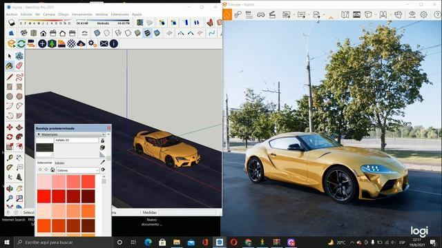Open the Extensiones menu
Image resolution: width=442 pixels, height=248 pixels.
(119, 14)
